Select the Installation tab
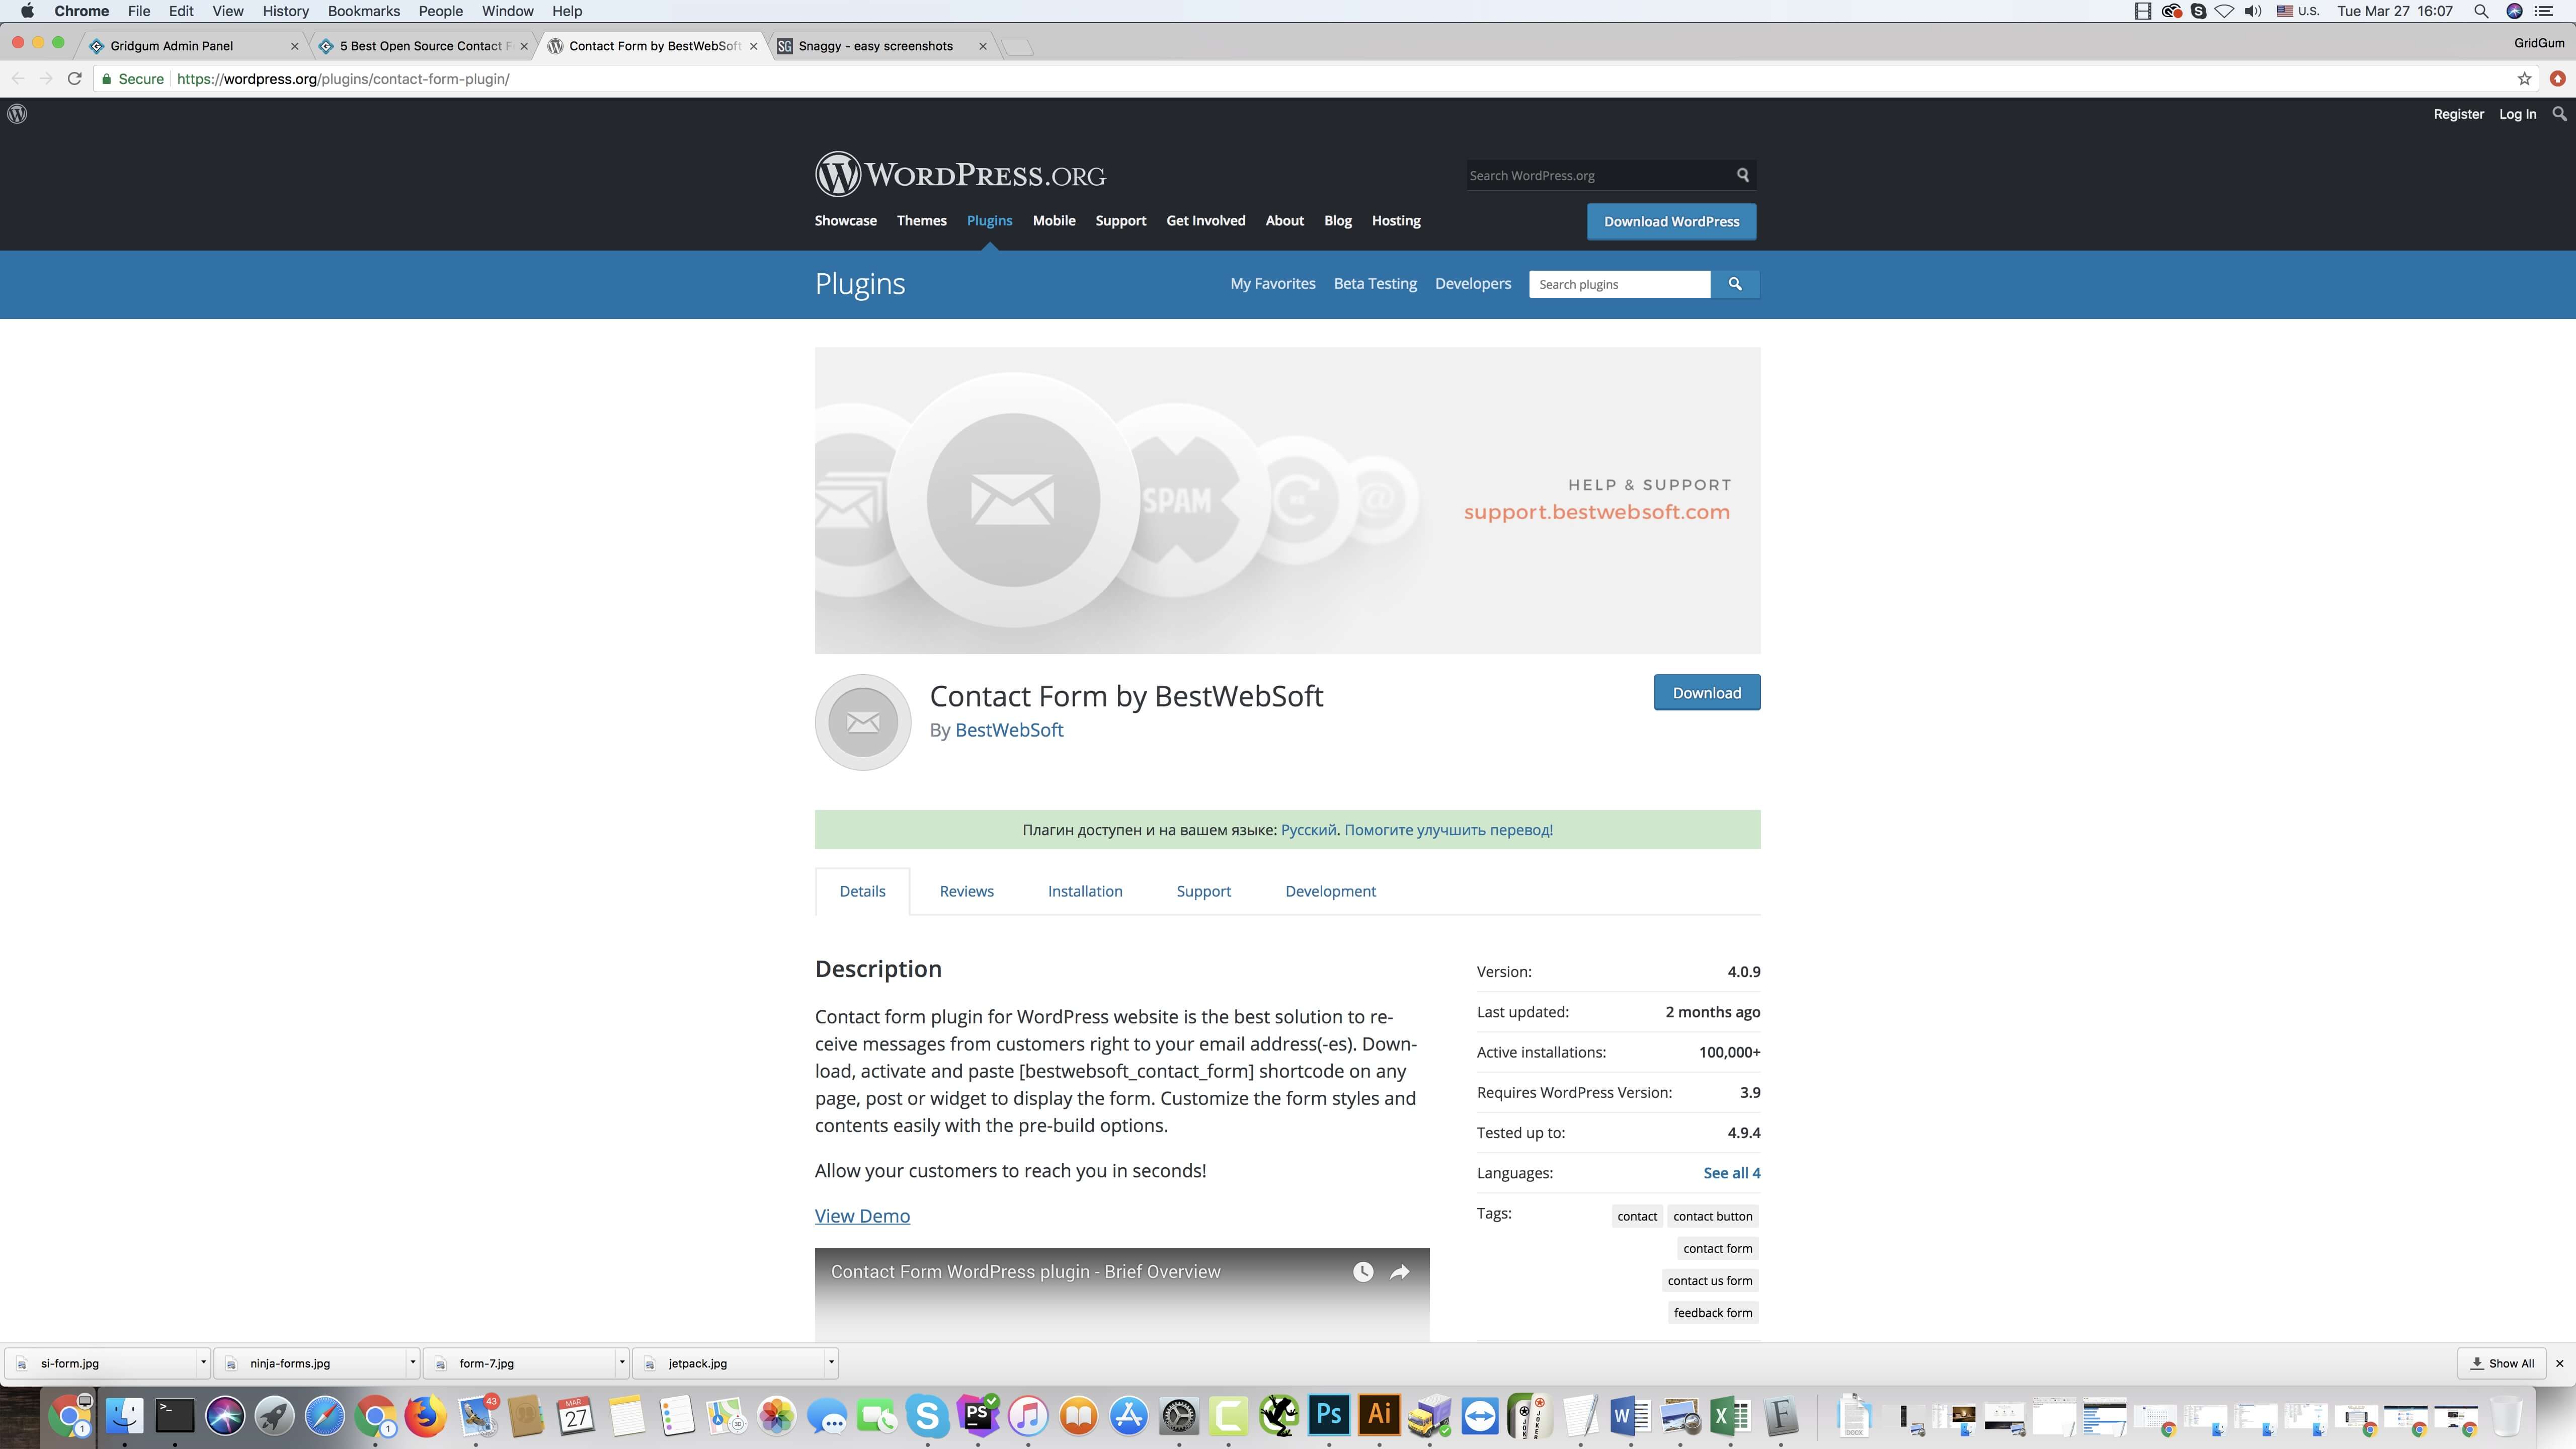The height and width of the screenshot is (1449, 2576). (x=1085, y=891)
